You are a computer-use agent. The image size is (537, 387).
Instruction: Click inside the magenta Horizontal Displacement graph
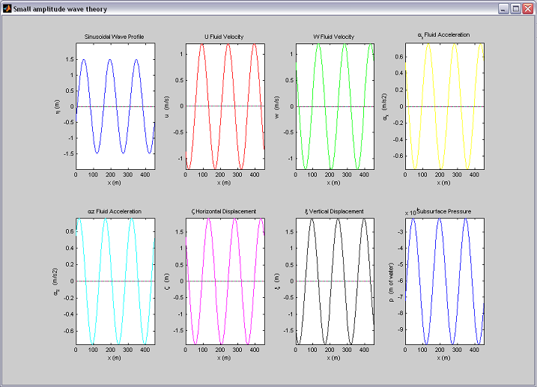(x=225, y=281)
